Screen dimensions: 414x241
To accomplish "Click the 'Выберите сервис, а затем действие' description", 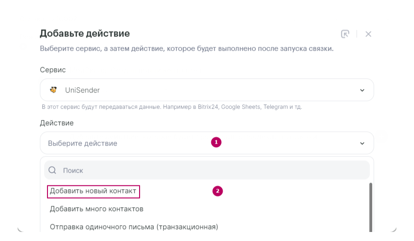I will [x=187, y=48].
